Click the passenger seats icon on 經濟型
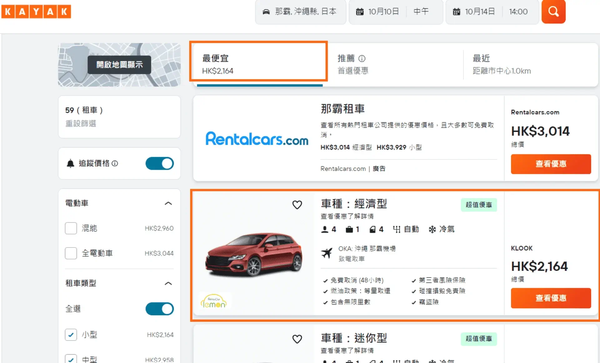Image resolution: width=600 pixels, height=363 pixels. point(325,229)
